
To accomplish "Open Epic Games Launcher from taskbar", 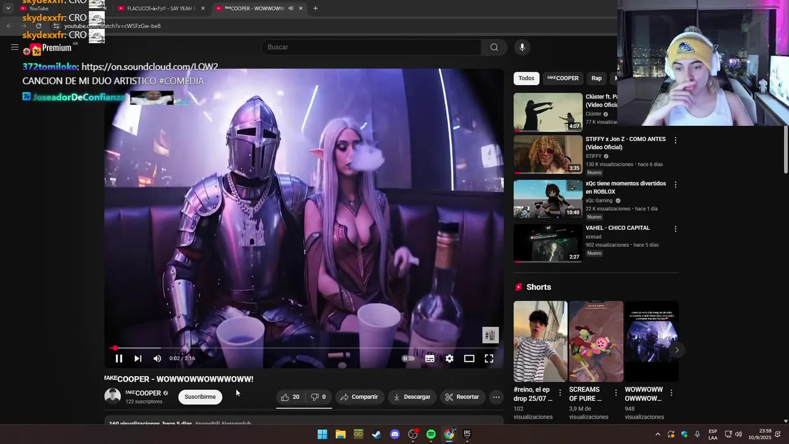I will coord(467,434).
